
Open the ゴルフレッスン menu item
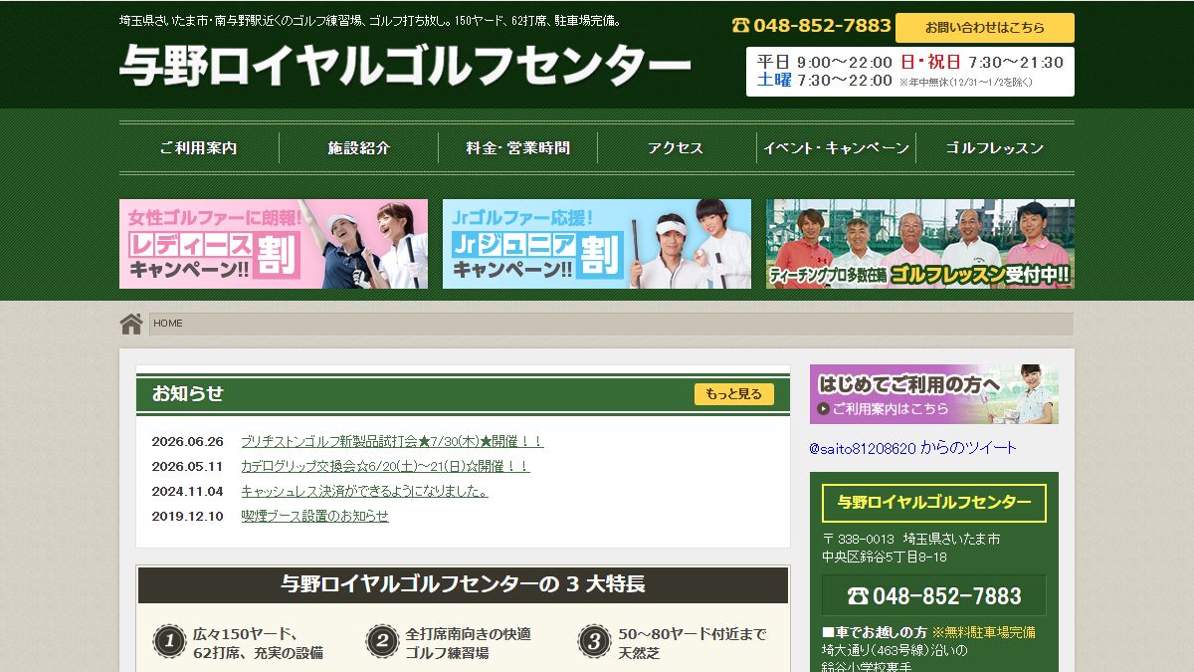tap(995, 148)
